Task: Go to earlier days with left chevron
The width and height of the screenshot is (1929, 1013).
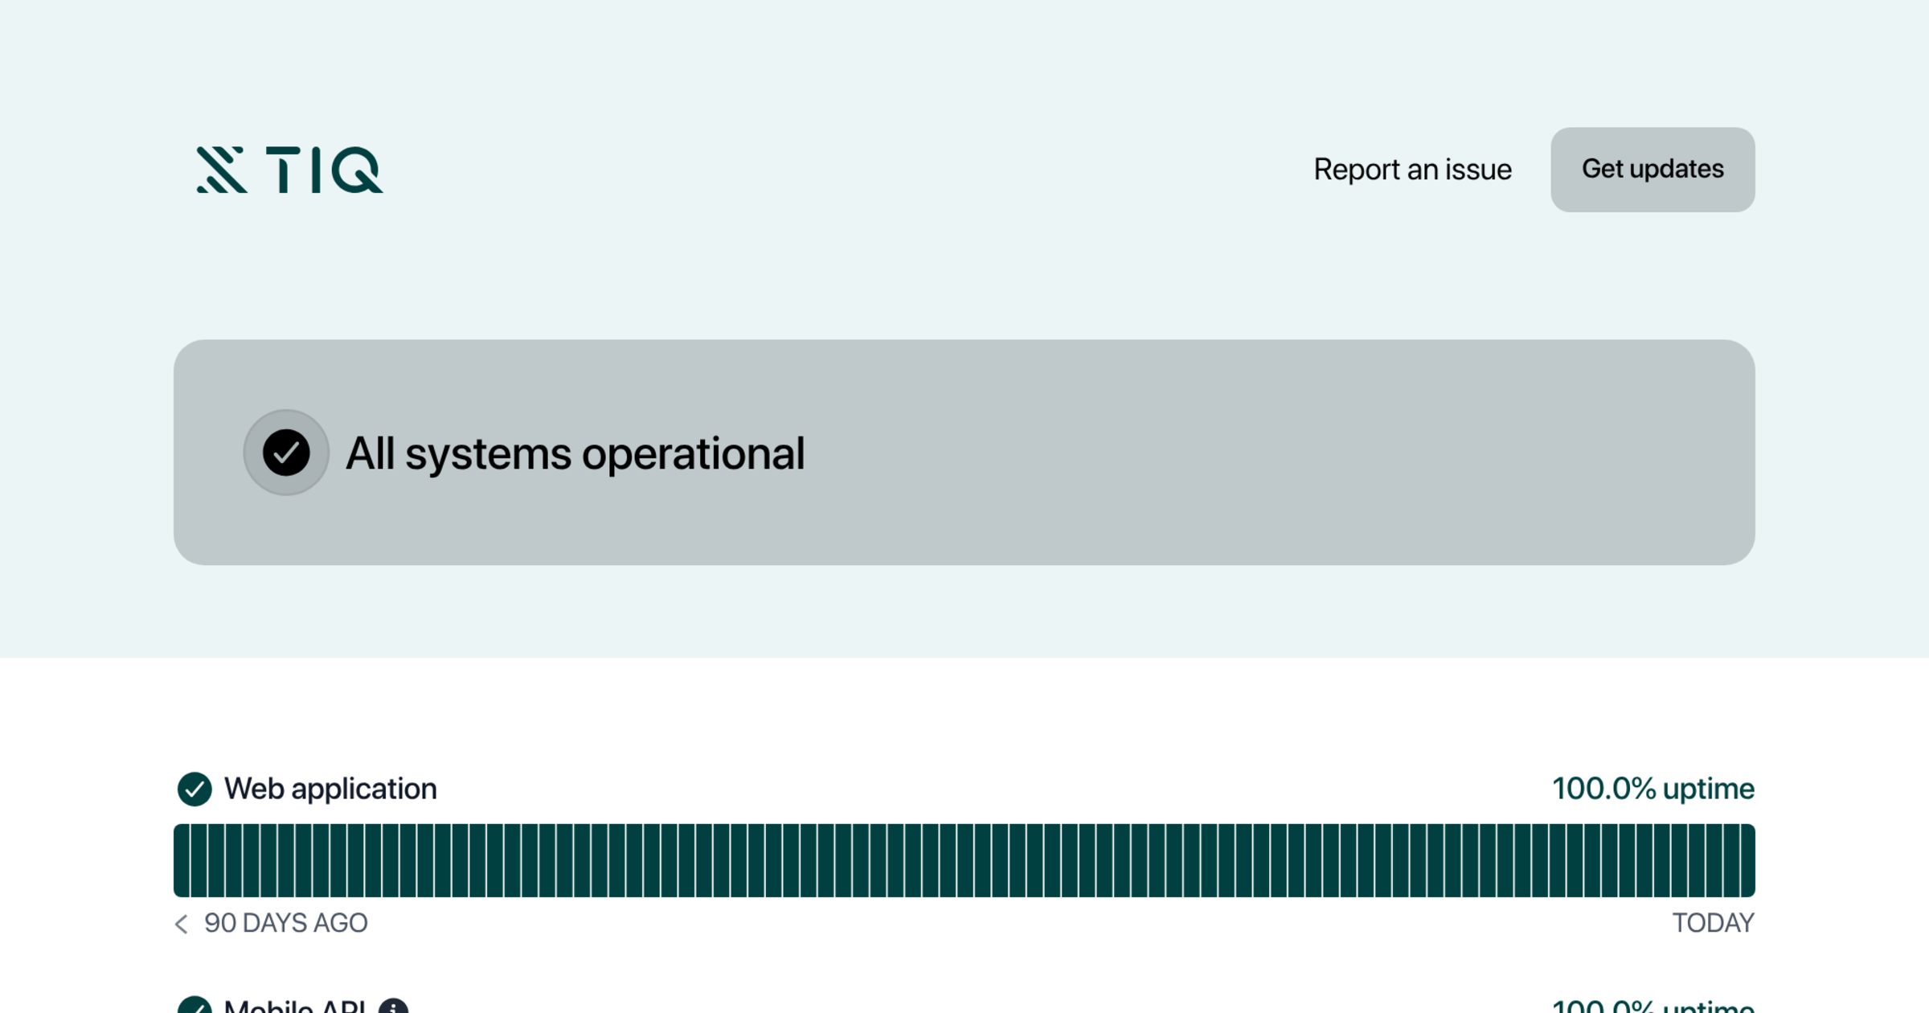Action: (182, 924)
